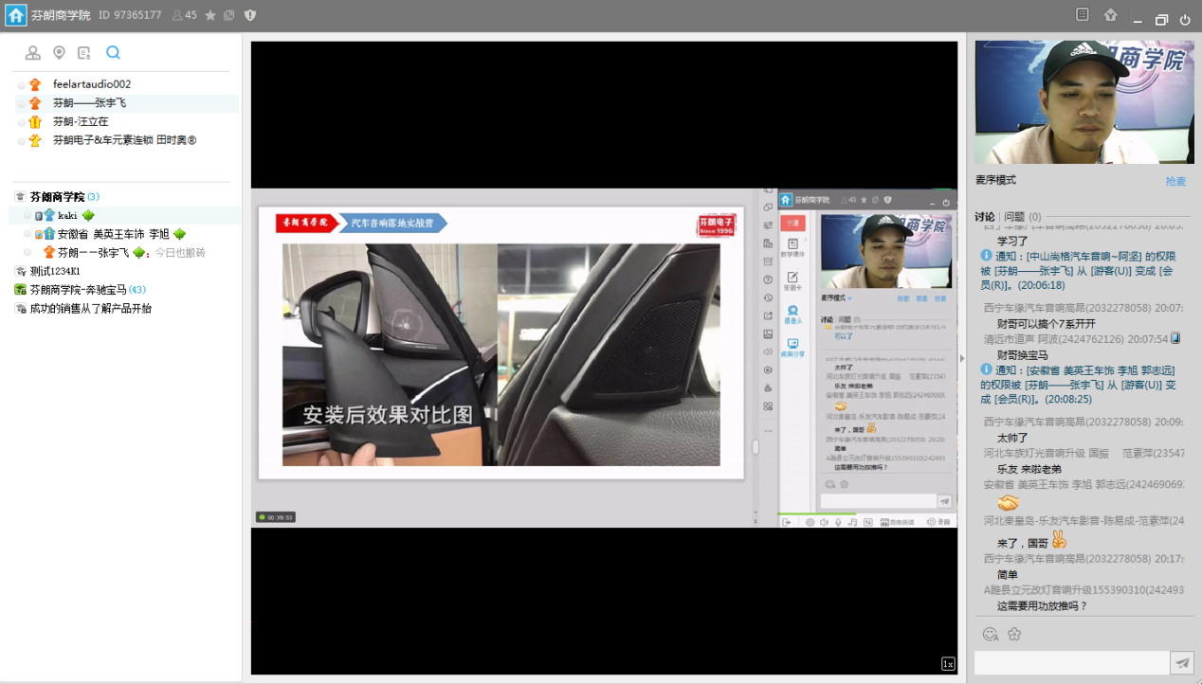The width and height of the screenshot is (1202, 684).
Task: Collapse the 芬朗商学院 channel group
Action: pos(20,197)
